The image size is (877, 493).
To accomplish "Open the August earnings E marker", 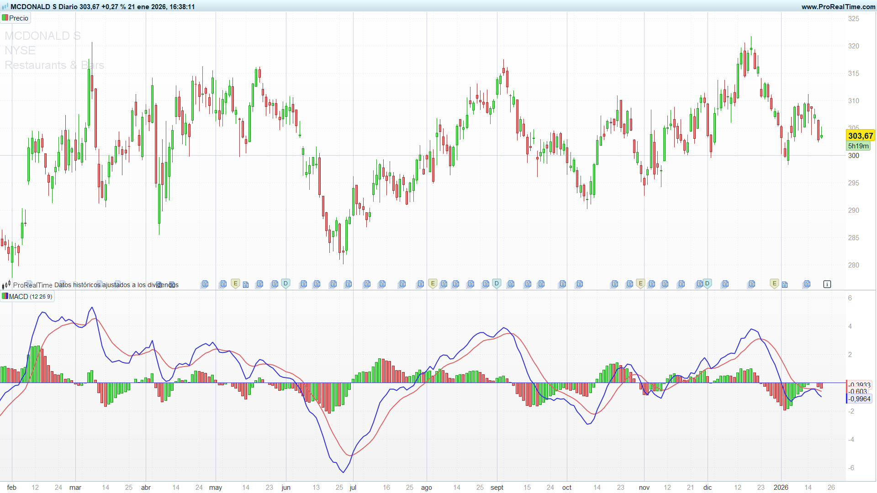I will click(x=433, y=284).
